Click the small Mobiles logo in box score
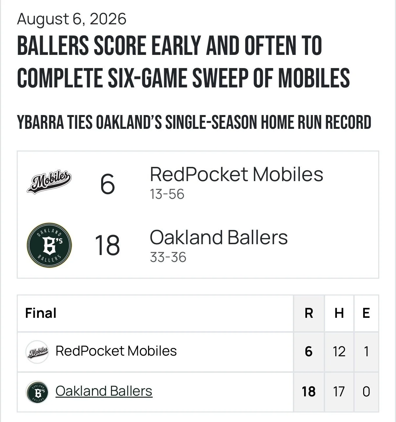 tap(37, 352)
